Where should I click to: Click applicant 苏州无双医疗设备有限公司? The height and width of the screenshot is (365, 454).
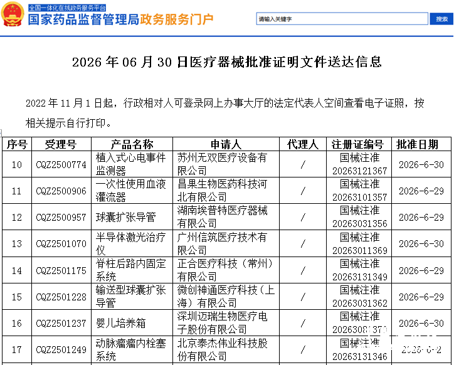[x=222, y=164]
